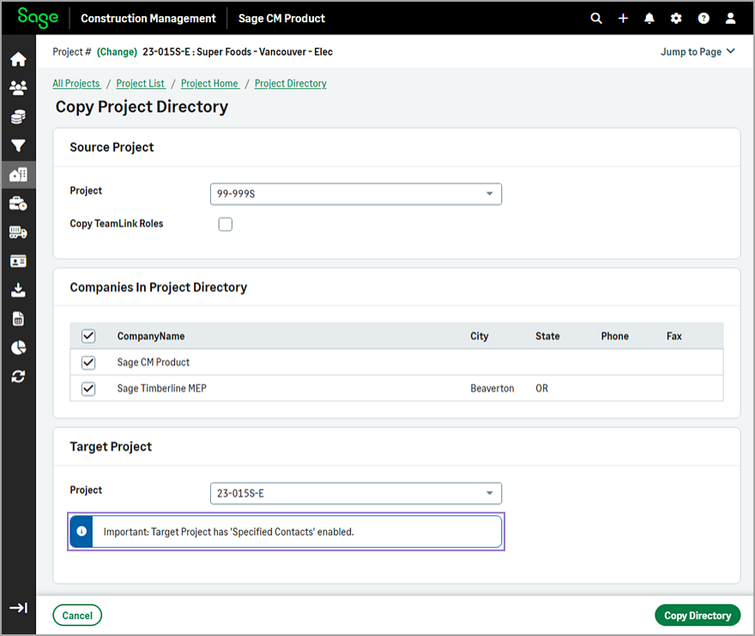Expand the Jump to Page menu
The width and height of the screenshot is (755, 636).
[x=698, y=51]
